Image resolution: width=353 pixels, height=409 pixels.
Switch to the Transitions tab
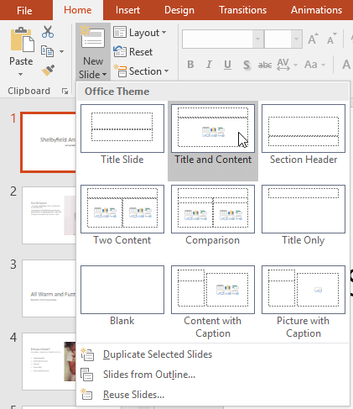[x=242, y=10]
